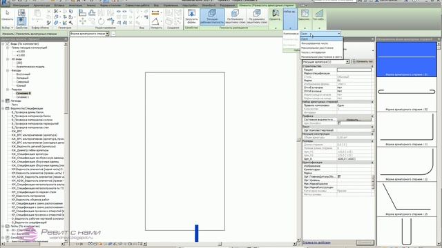Open the Сечение 1 section view

(x=23, y=97)
